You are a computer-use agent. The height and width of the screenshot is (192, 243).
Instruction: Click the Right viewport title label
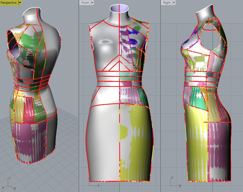167,3
